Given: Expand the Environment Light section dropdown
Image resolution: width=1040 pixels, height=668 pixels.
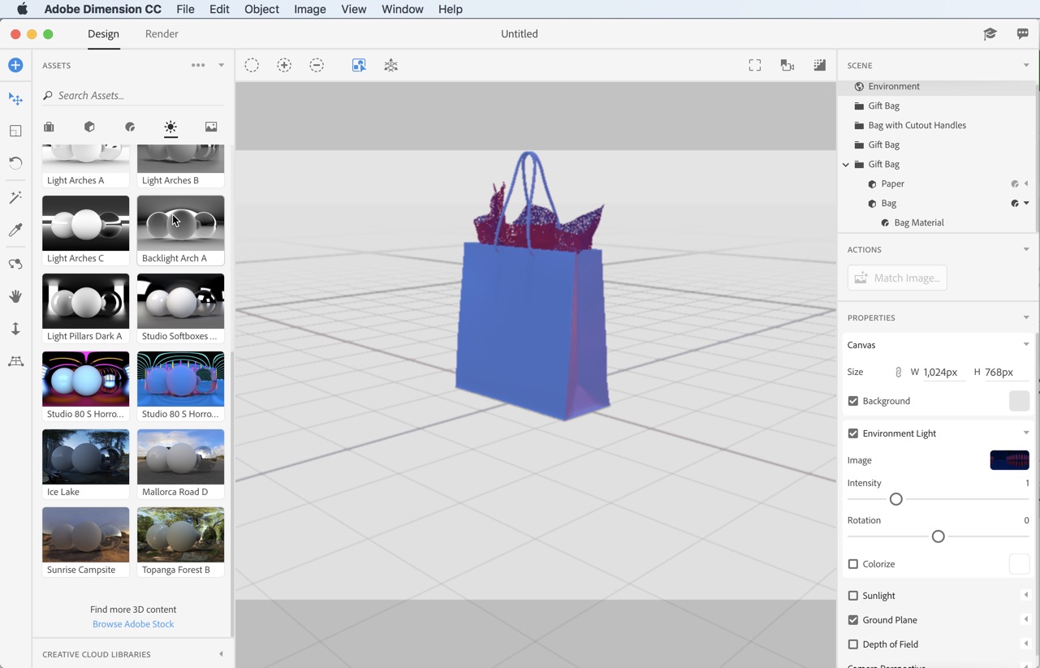Looking at the screenshot, I should click(1026, 433).
